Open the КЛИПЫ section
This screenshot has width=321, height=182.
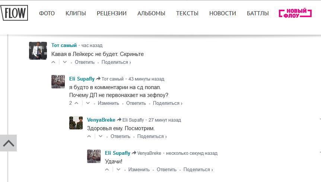(x=76, y=13)
